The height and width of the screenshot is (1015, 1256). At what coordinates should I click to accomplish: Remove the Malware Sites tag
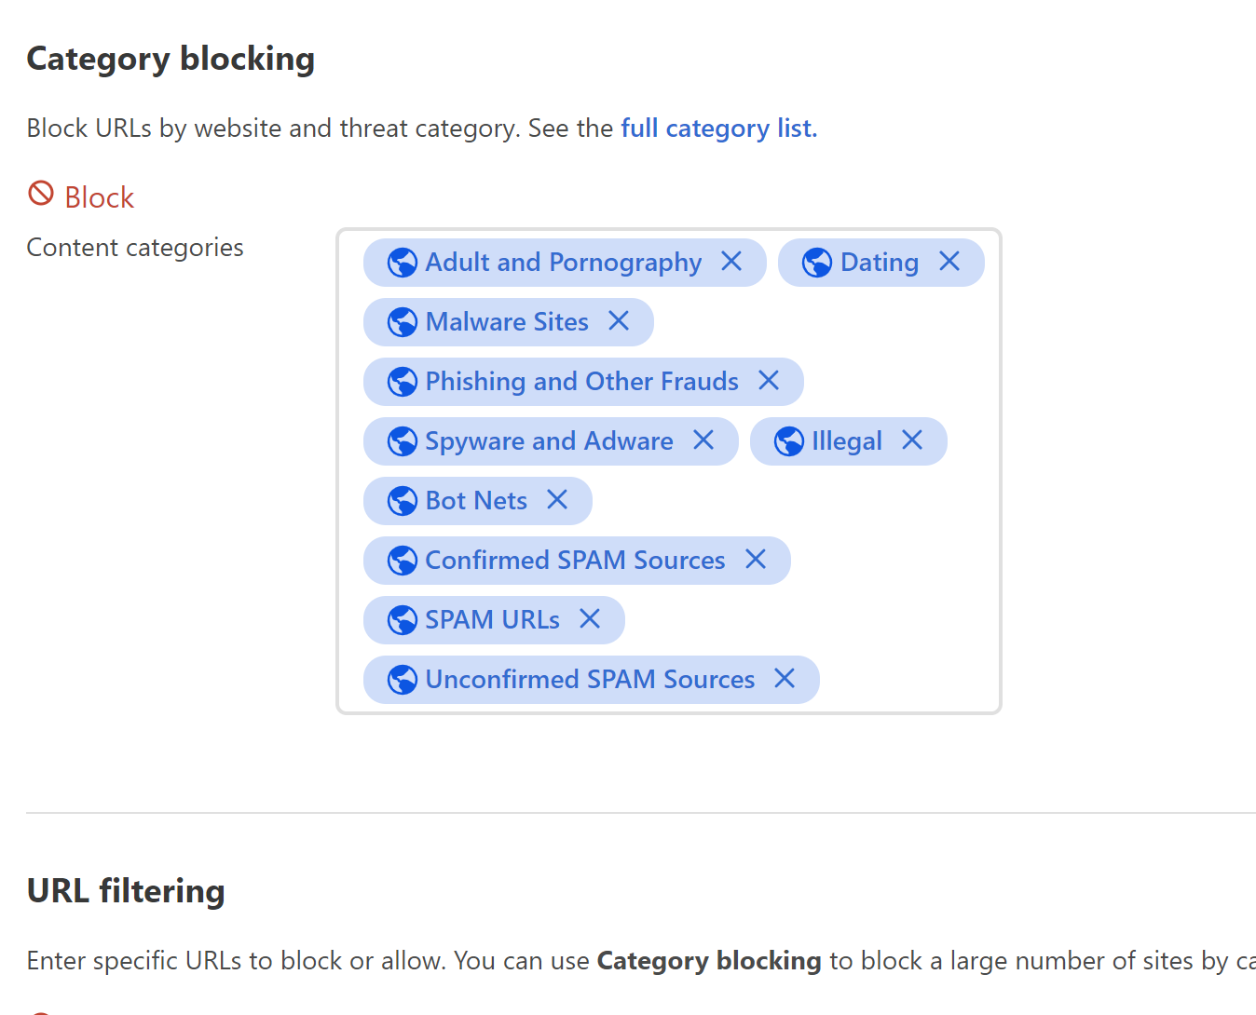[x=619, y=321]
